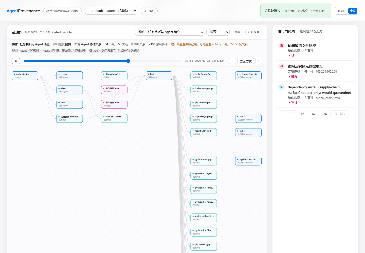The image size is (365, 253).
Task: Select the orchestrator node
Action: [x=25, y=76]
